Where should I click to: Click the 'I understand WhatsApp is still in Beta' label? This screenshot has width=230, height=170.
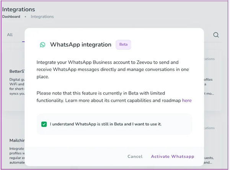click(106, 124)
